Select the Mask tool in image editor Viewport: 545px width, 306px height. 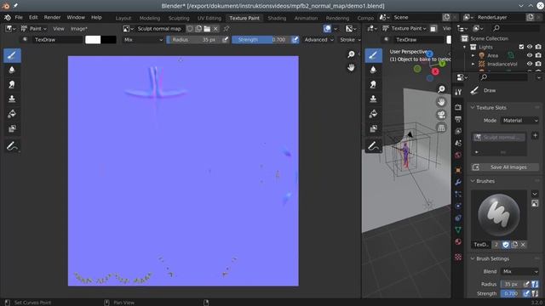point(12,128)
